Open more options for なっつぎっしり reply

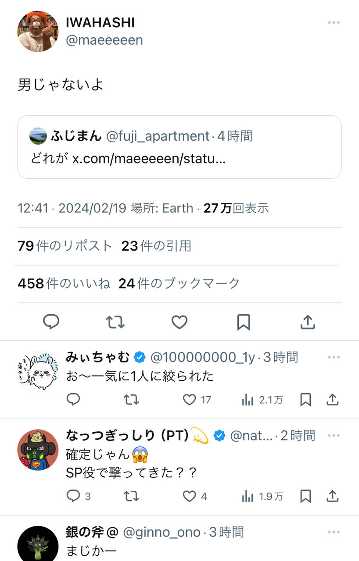click(x=334, y=436)
